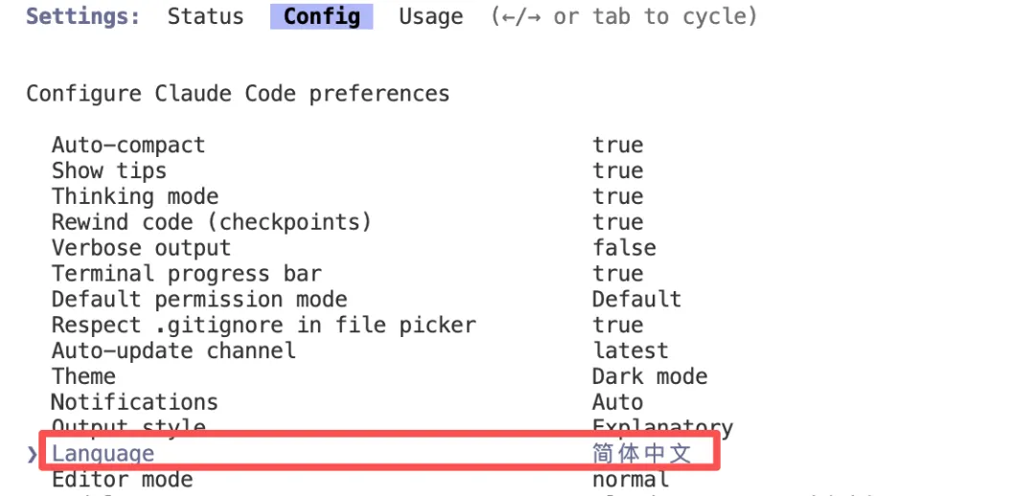The image size is (1035, 496).
Task: Select the Language settings row
Action: [x=103, y=454]
